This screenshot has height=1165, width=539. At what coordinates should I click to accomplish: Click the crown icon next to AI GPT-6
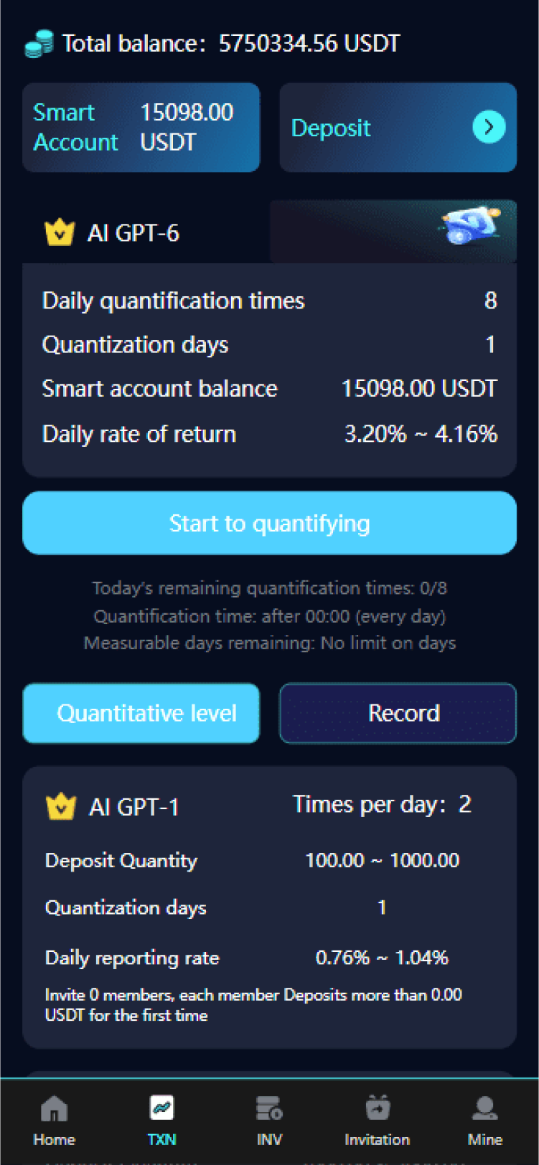pyautogui.click(x=60, y=232)
